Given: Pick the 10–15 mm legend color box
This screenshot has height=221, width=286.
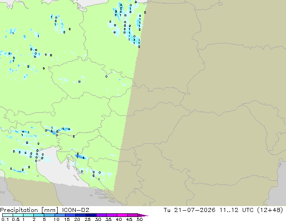Looking at the screenshot, I should [x=60, y=215].
